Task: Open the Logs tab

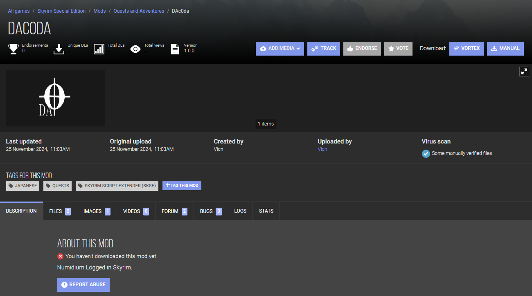Action: point(240,211)
